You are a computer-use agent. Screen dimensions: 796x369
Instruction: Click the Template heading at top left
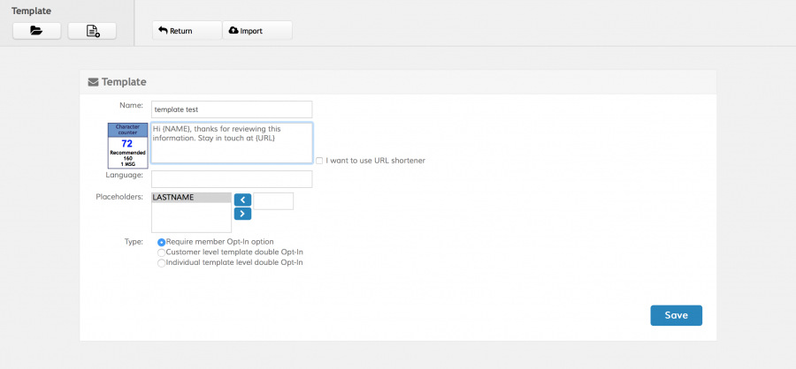(x=31, y=11)
